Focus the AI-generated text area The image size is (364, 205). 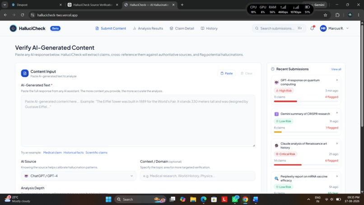coord(138,120)
